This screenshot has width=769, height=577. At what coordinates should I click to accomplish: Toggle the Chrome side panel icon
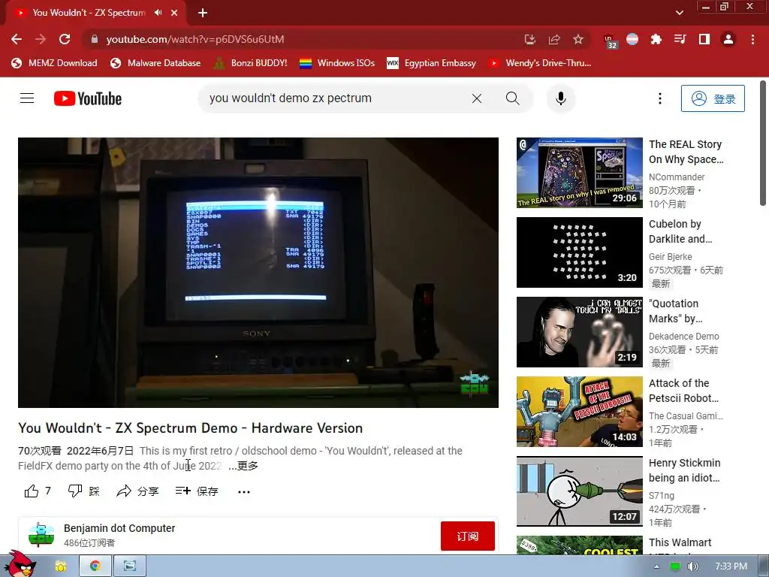tap(704, 39)
